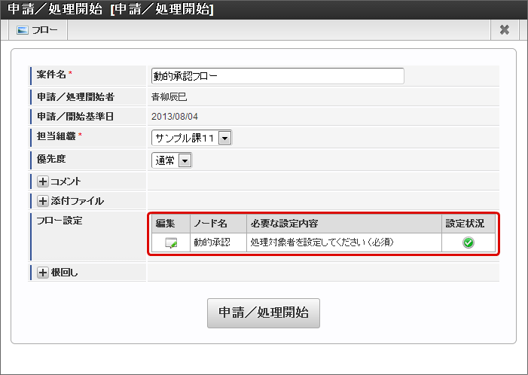This screenshot has width=528, height=375.
Task: Click the dialog title 申請/処理開始
Action: (x=111, y=9)
